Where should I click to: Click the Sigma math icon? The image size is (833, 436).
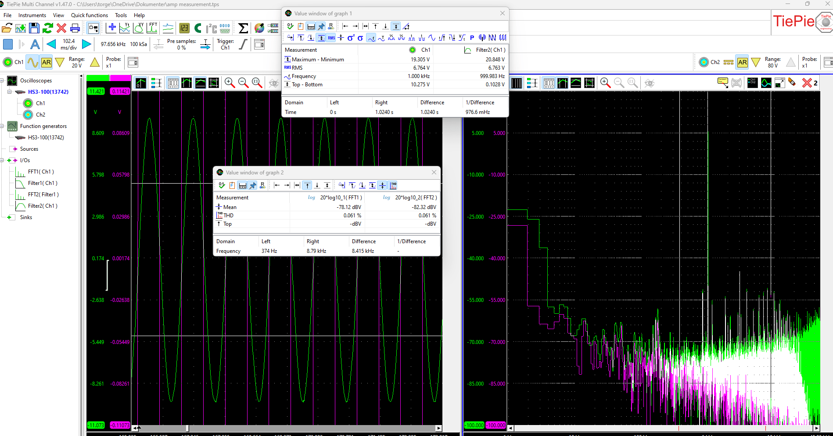point(243,28)
